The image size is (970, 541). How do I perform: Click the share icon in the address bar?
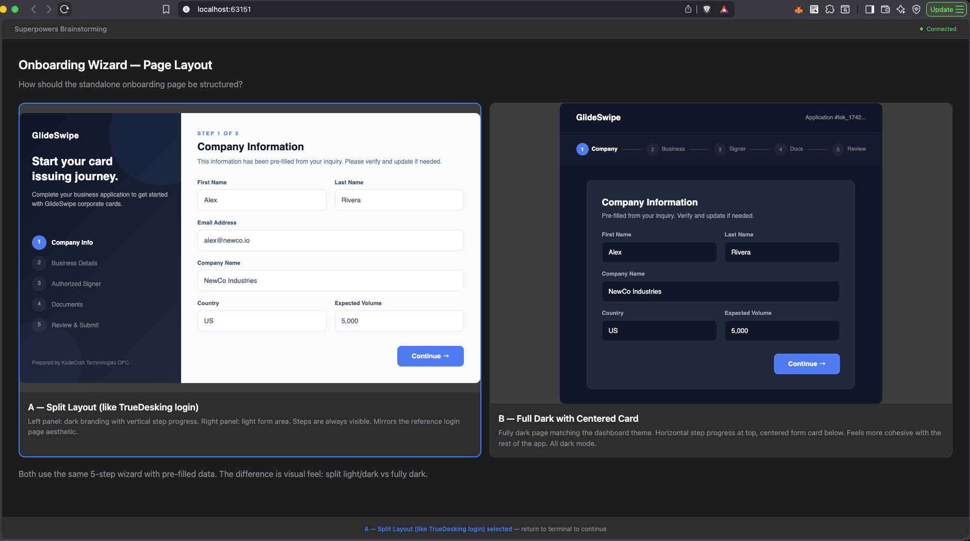pos(688,9)
